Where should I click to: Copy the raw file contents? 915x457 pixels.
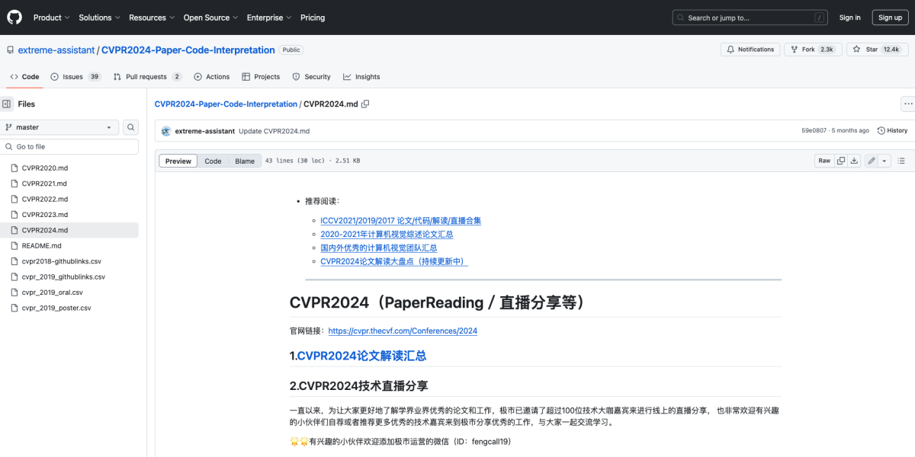pos(840,161)
